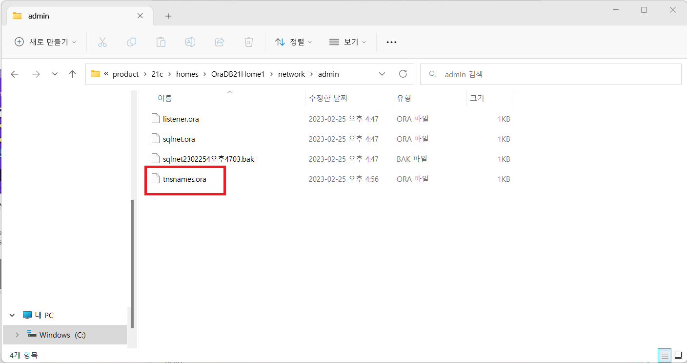
Task: Click the listener.ora file icon
Action: 156,119
